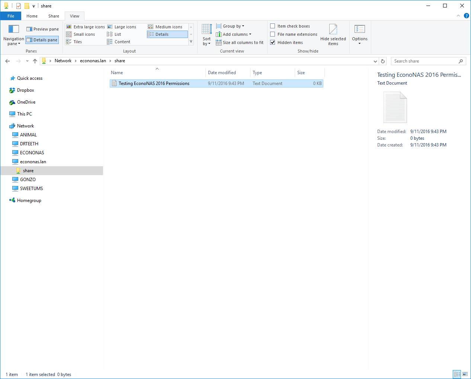471x379 pixels.
Task: Switch to Extra large icons layout
Action: 86,27
